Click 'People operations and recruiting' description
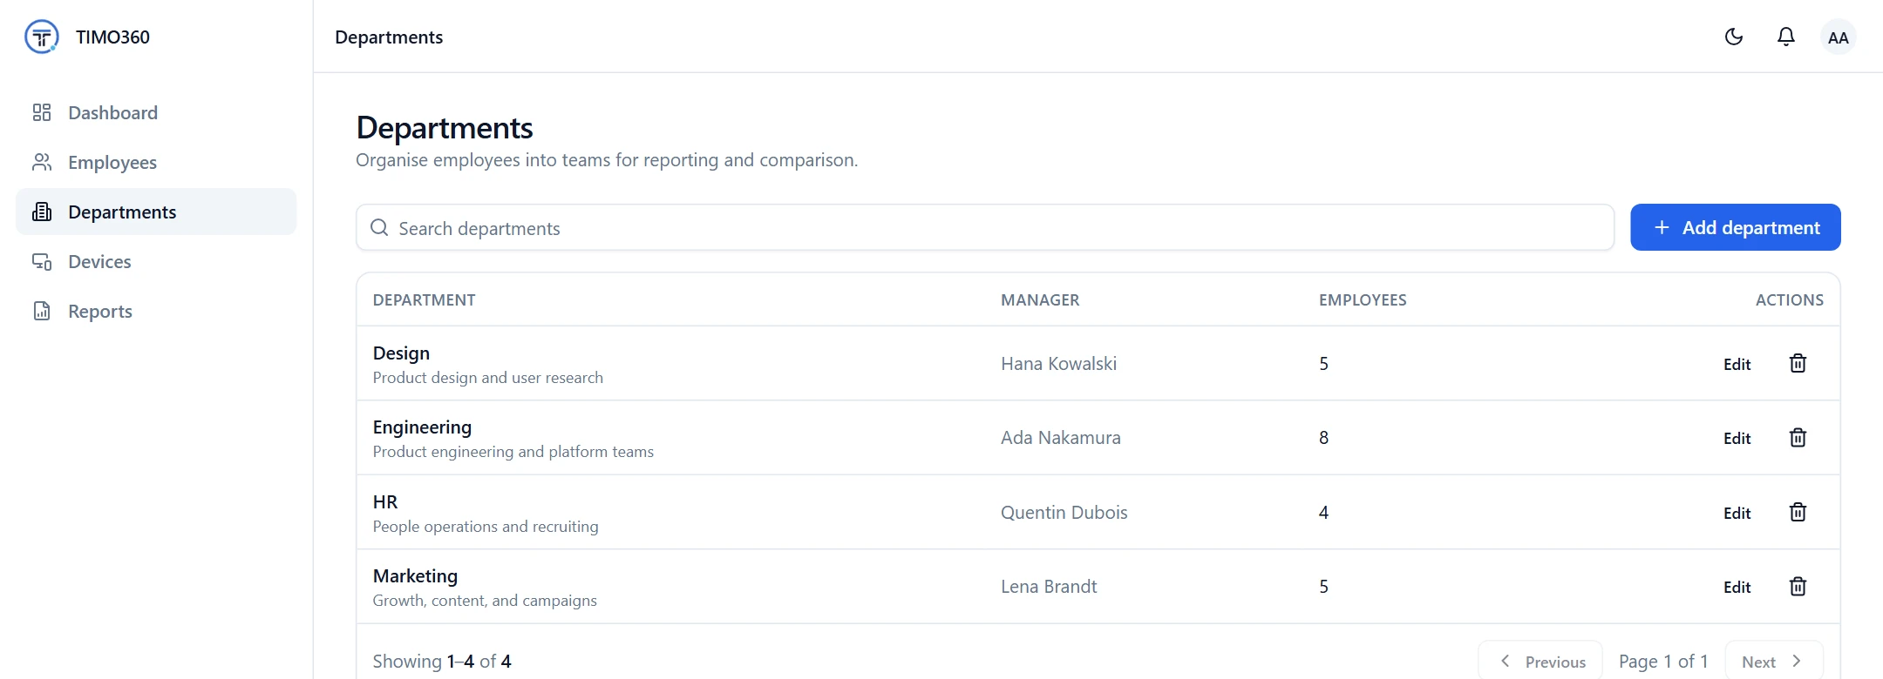The width and height of the screenshot is (1883, 679). (486, 526)
